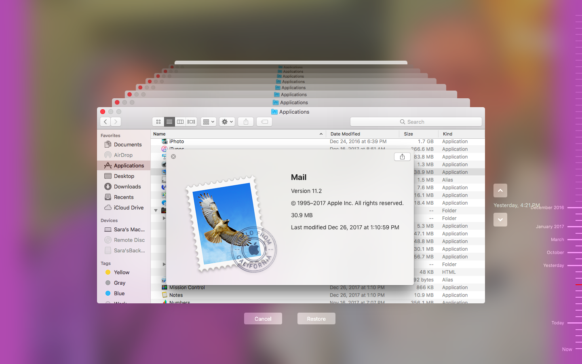Go back using the Finder back arrow
This screenshot has height=364, width=582.
(x=105, y=122)
